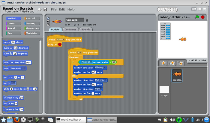Screen dimensions: 210x123
Task: Click the globe language icon
Action: [40, 10]
